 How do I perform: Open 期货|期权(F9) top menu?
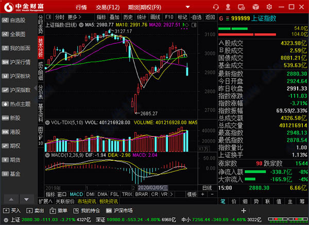click(145, 8)
